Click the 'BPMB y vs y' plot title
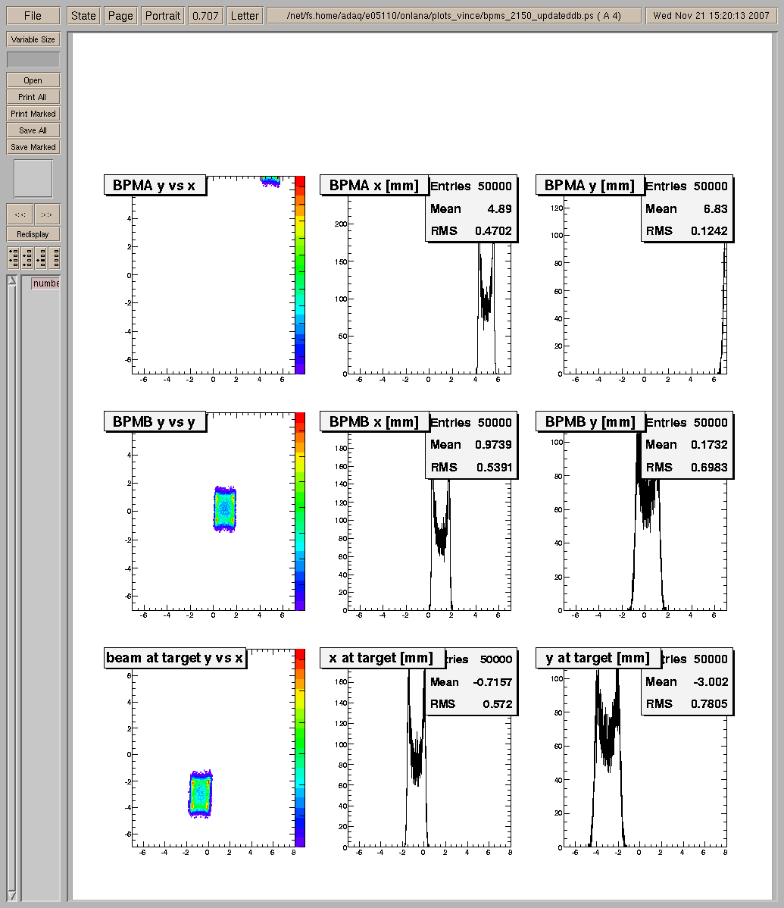 coord(155,421)
